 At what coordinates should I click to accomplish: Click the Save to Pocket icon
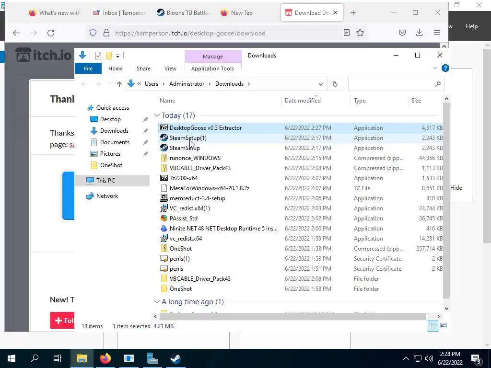pos(402,33)
